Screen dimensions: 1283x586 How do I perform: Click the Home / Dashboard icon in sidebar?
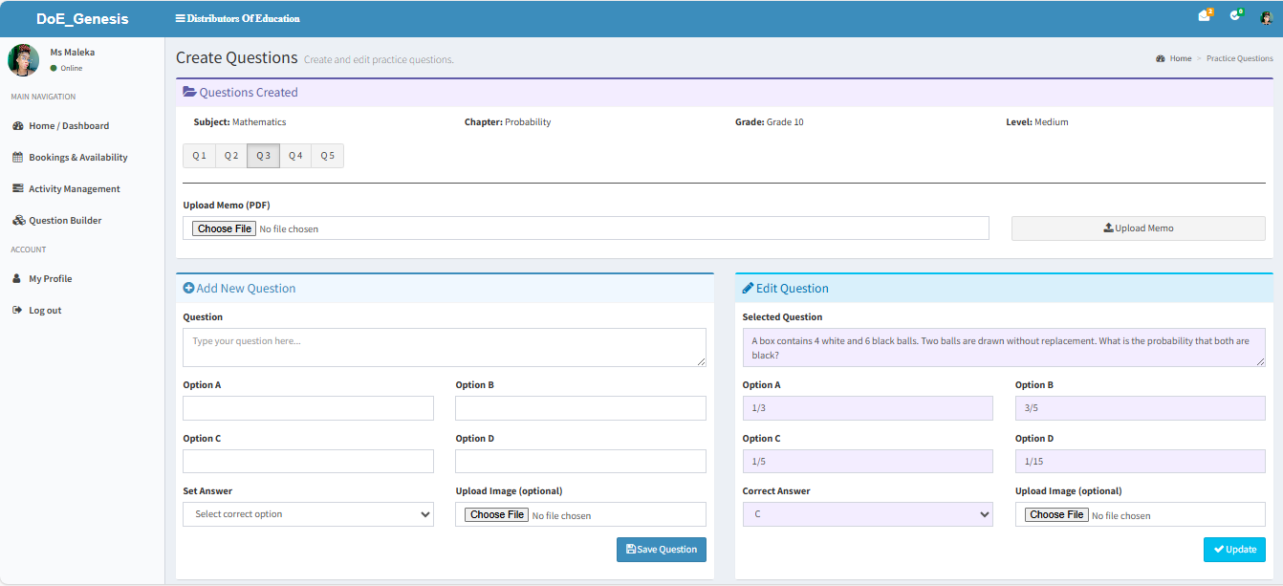[x=17, y=126]
